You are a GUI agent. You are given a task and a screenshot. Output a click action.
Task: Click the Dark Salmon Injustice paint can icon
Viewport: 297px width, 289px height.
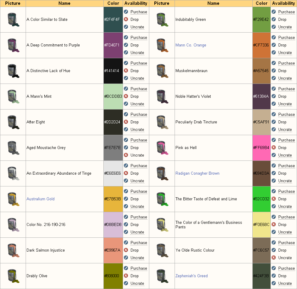tap(13, 250)
